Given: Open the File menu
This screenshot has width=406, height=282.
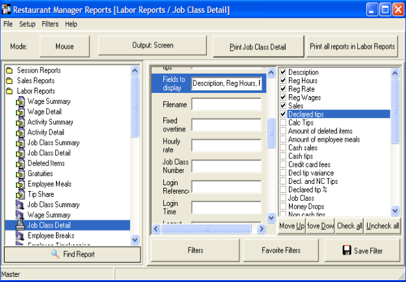Looking at the screenshot, I should coord(8,24).
